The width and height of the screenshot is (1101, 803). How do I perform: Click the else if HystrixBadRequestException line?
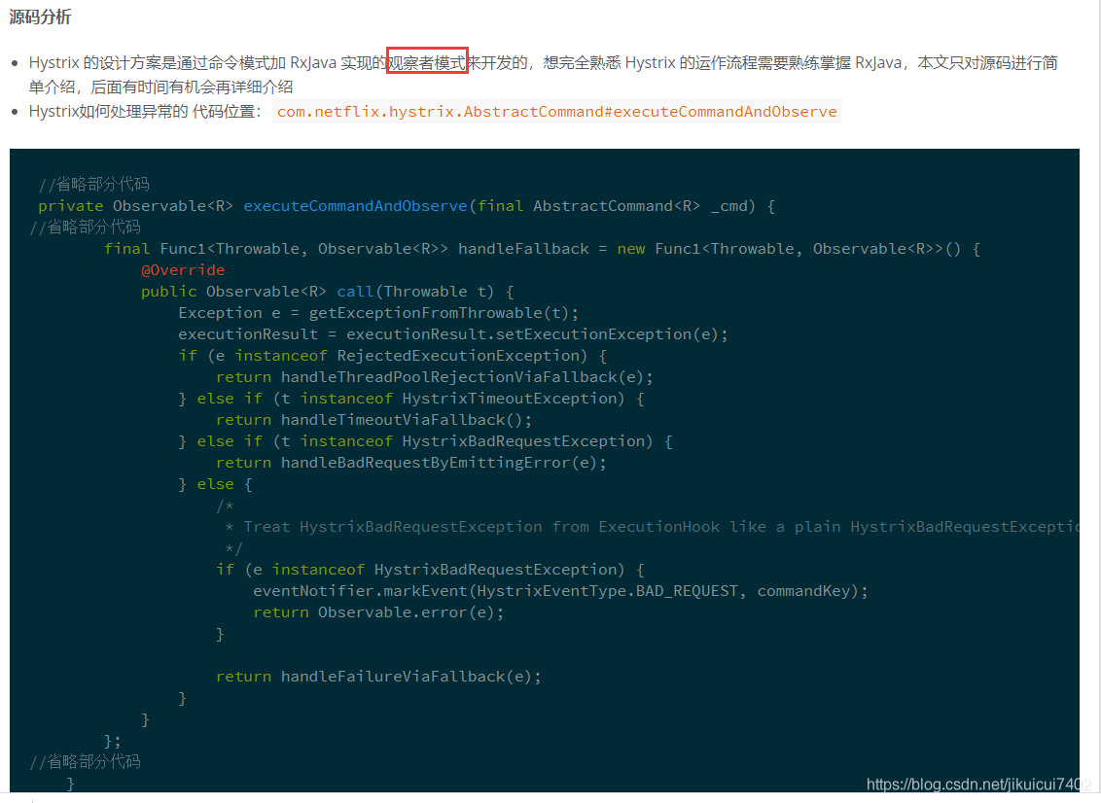pos(425,441)
